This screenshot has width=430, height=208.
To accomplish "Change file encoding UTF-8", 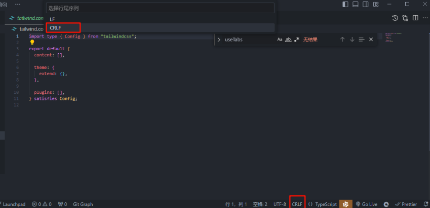I will 280,204.
